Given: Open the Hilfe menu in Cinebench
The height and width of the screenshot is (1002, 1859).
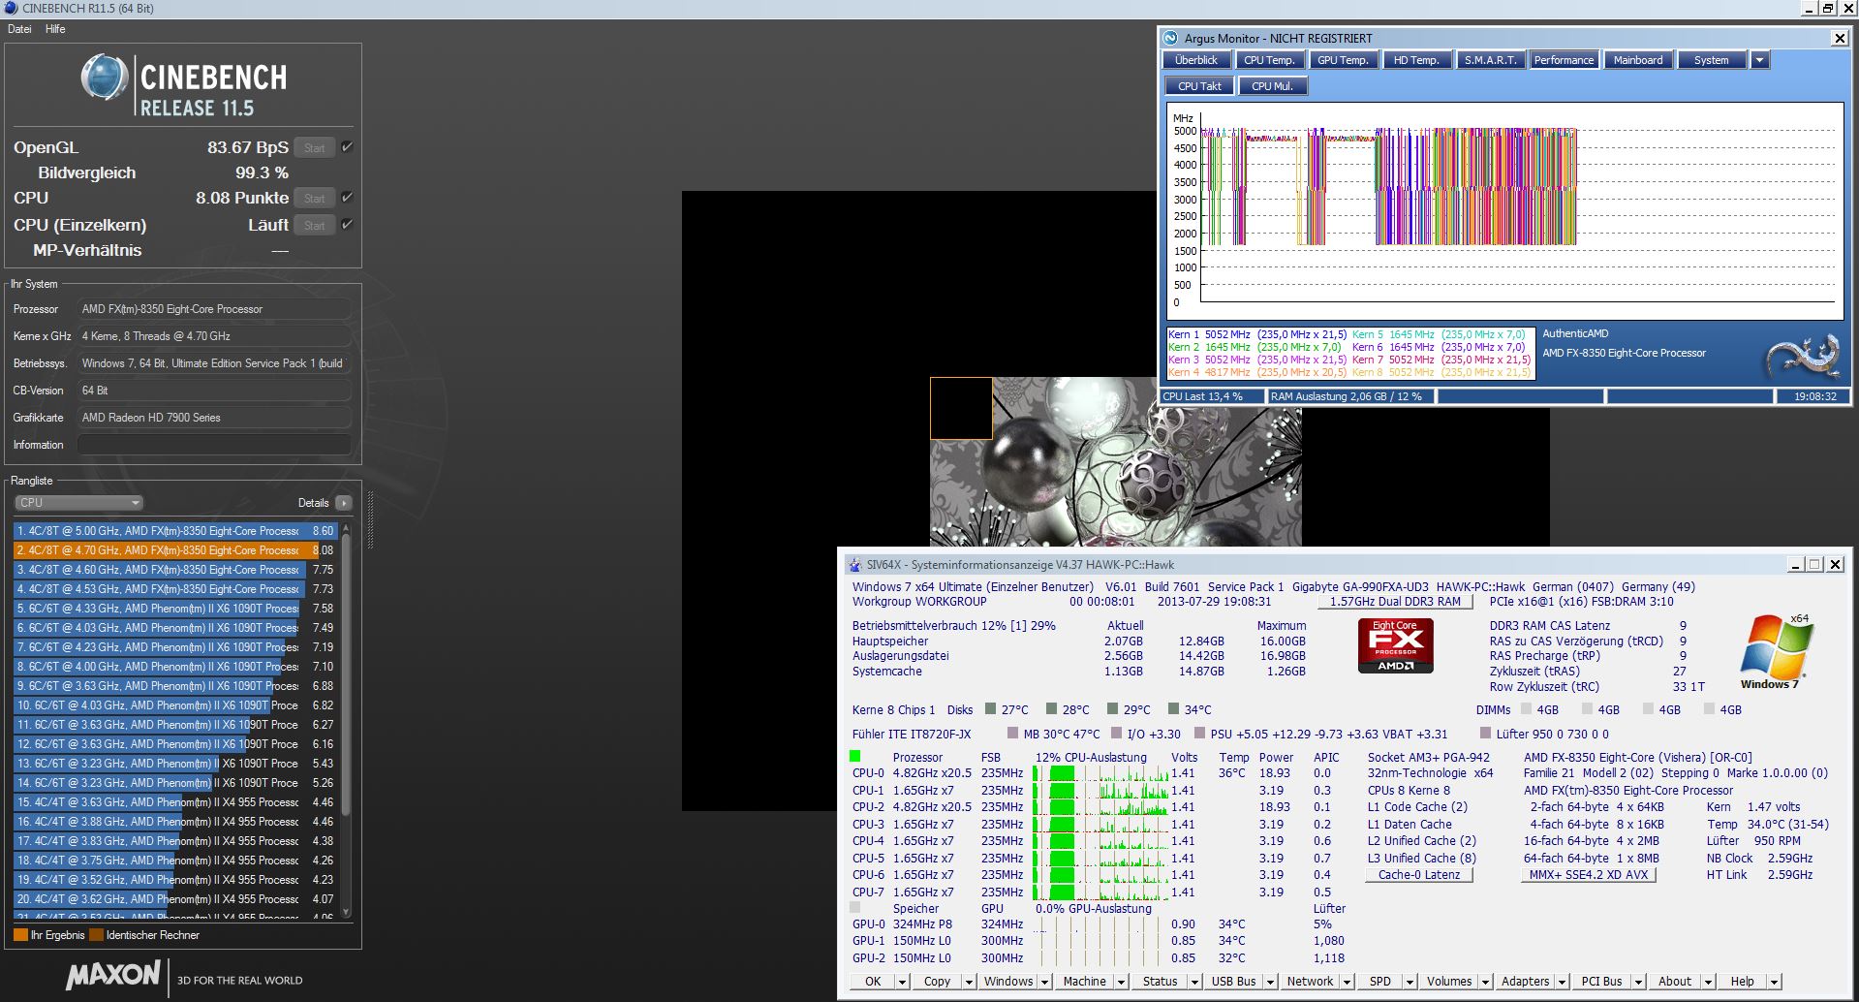Looking at the screenshot, I should [x=55, y=29].
